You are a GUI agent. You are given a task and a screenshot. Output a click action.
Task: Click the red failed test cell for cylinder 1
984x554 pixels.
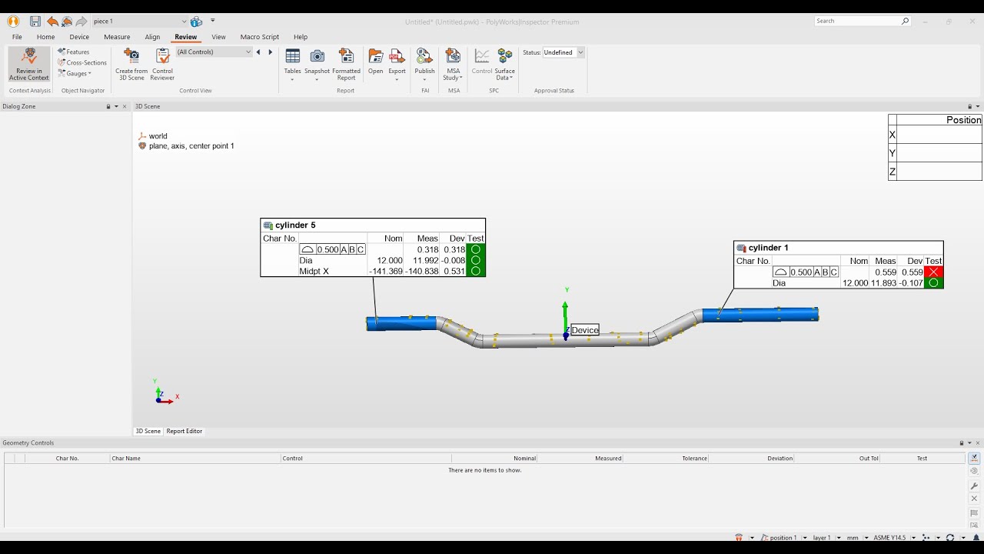933,272
